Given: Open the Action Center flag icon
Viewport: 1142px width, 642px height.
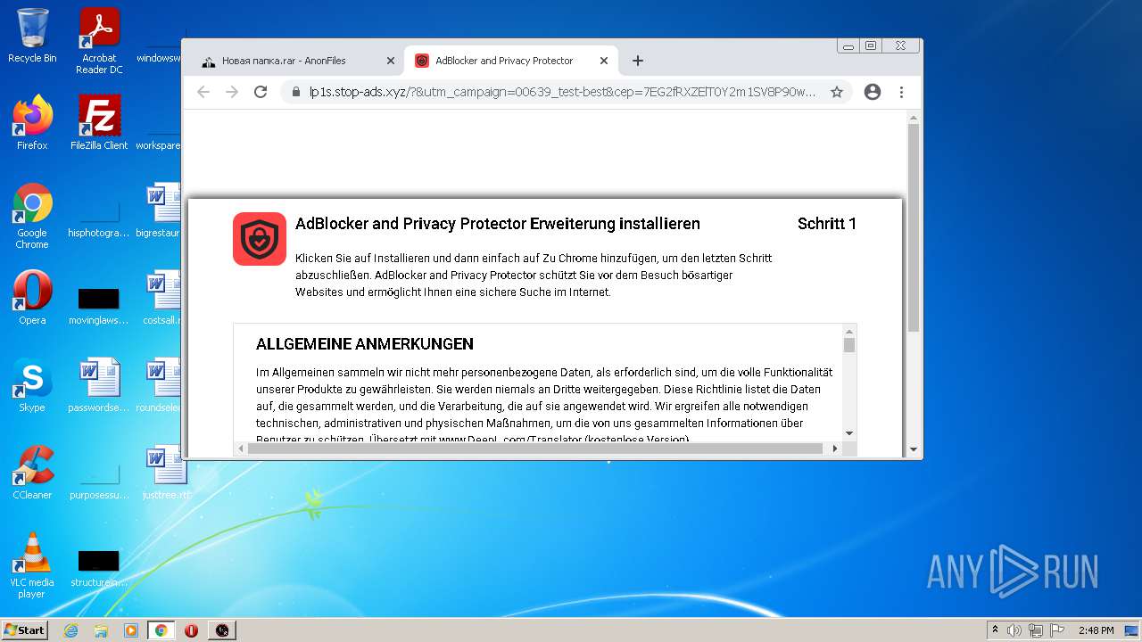Looking at the screenshot, I should coord(1056,630).
